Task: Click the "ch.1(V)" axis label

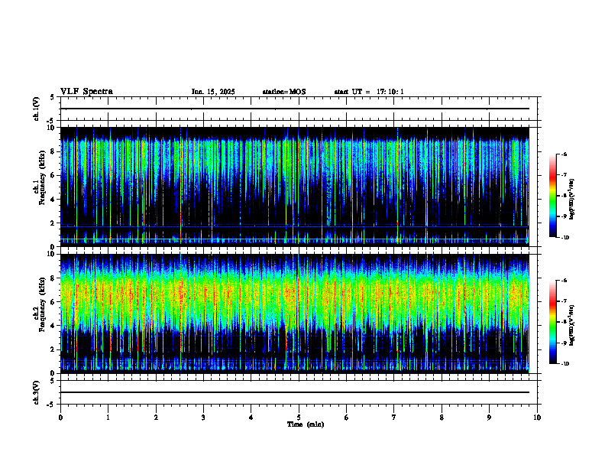Action: coord(37,109)
